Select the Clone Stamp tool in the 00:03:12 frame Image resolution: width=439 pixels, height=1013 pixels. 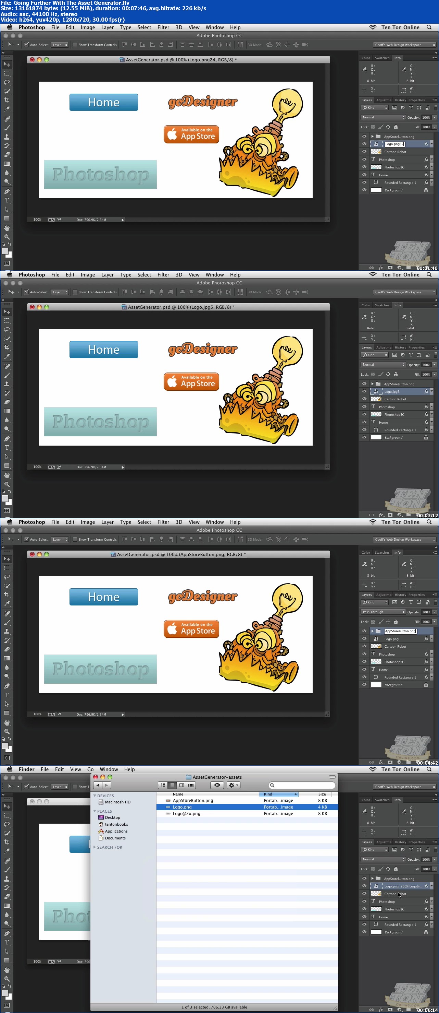(x=7, y=384)
